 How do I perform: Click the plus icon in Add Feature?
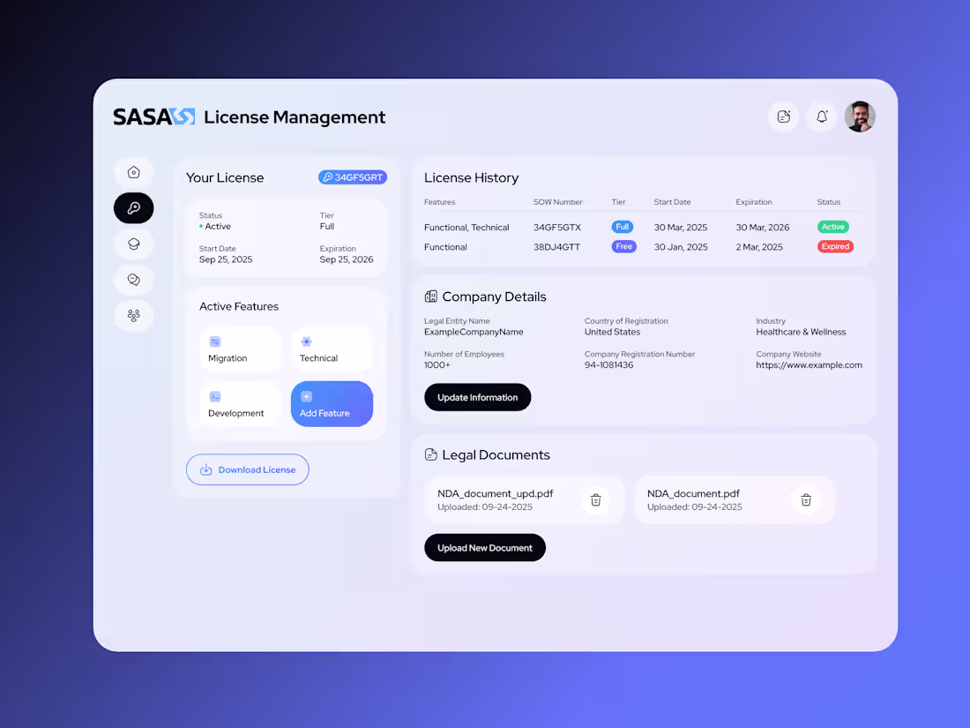[306, 397]
